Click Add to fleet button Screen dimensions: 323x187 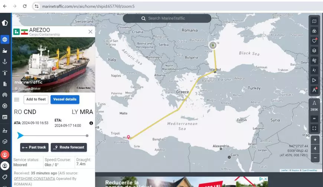(x=36, y=99)
